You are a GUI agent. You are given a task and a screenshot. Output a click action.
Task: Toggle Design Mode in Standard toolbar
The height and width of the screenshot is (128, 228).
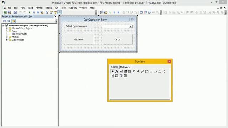[42, 12]
